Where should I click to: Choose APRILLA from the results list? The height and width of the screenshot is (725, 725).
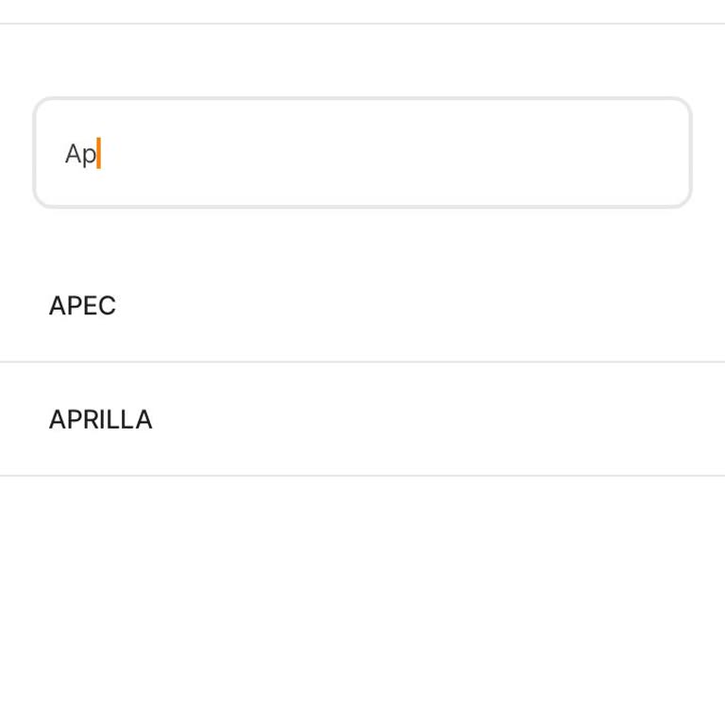pos(101,419)
